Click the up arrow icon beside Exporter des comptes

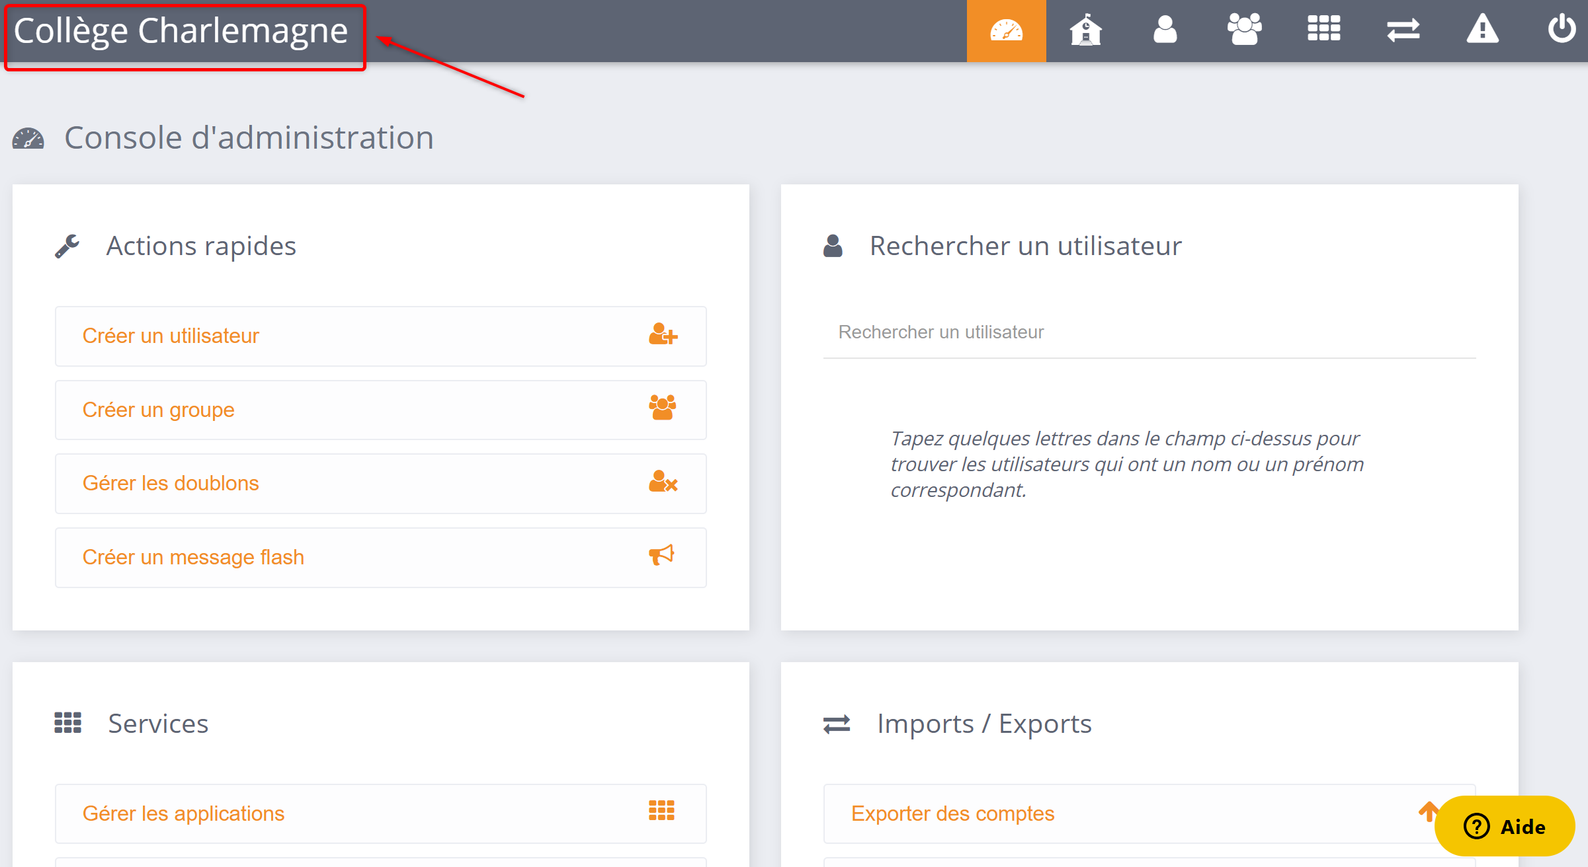coord(1428,811)
